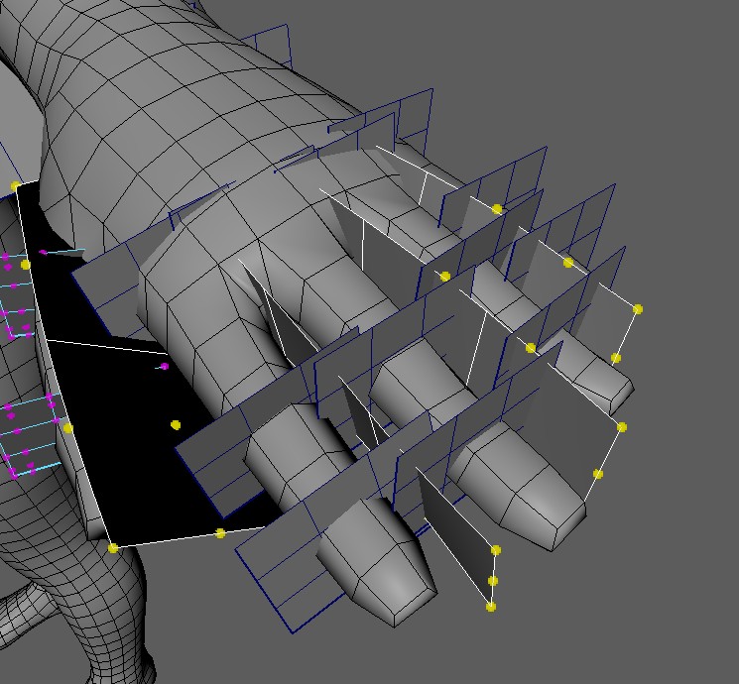Click the magenta point inside the black face

pos(164,367)
